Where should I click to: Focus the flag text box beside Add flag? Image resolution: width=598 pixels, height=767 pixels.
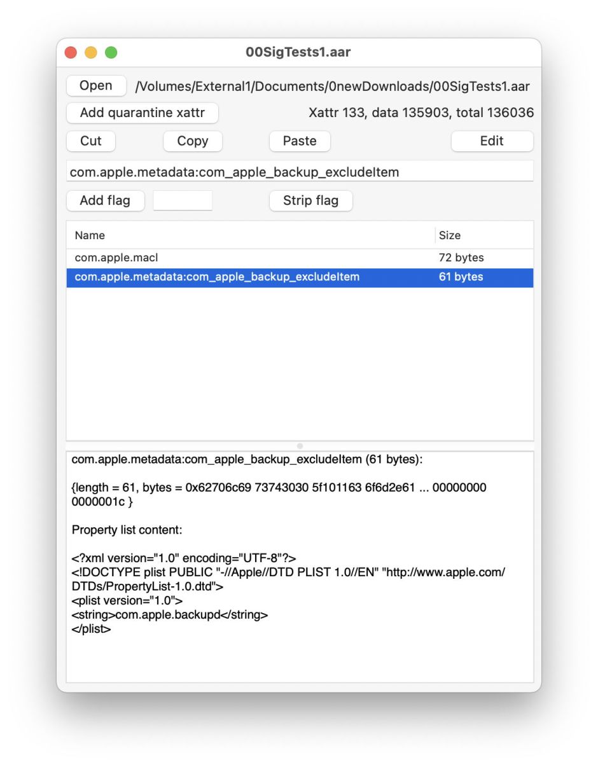coord(183,200)
